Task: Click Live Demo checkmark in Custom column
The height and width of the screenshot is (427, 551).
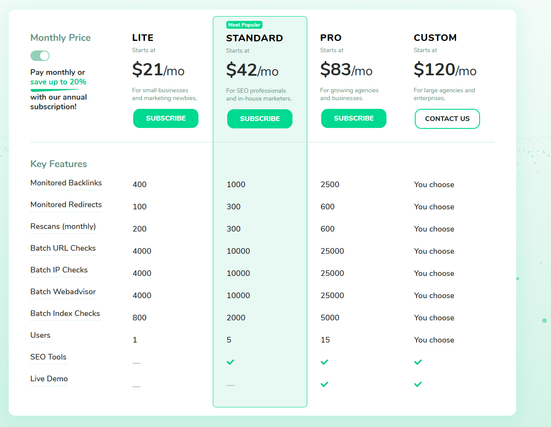Action: pyautogui.click(x=418, y=384)
